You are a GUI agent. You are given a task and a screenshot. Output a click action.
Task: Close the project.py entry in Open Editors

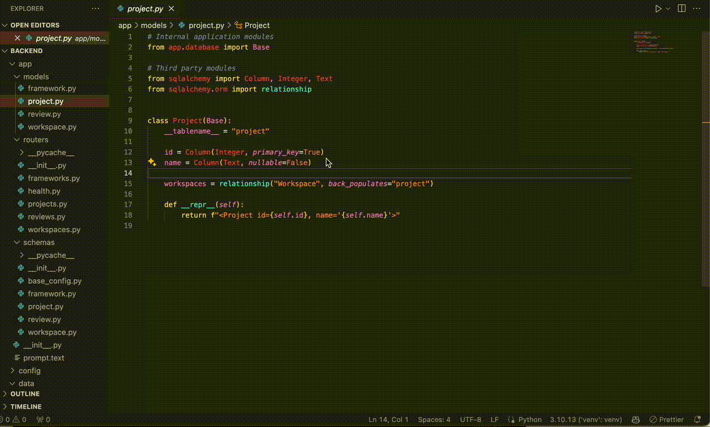point(17,38)
